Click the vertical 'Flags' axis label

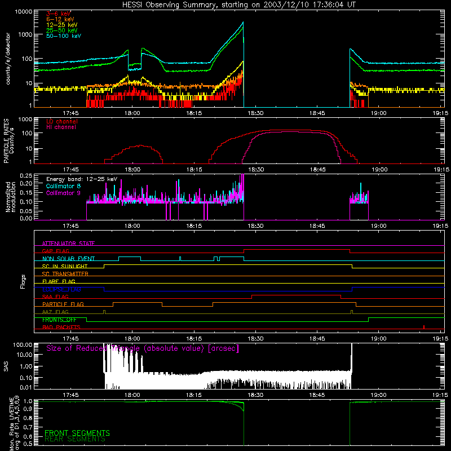pyautogui.click(x=23, y=281)
